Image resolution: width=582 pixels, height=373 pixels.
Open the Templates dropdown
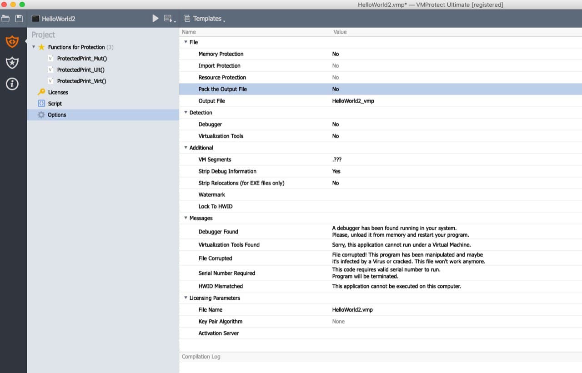(209, 19)
